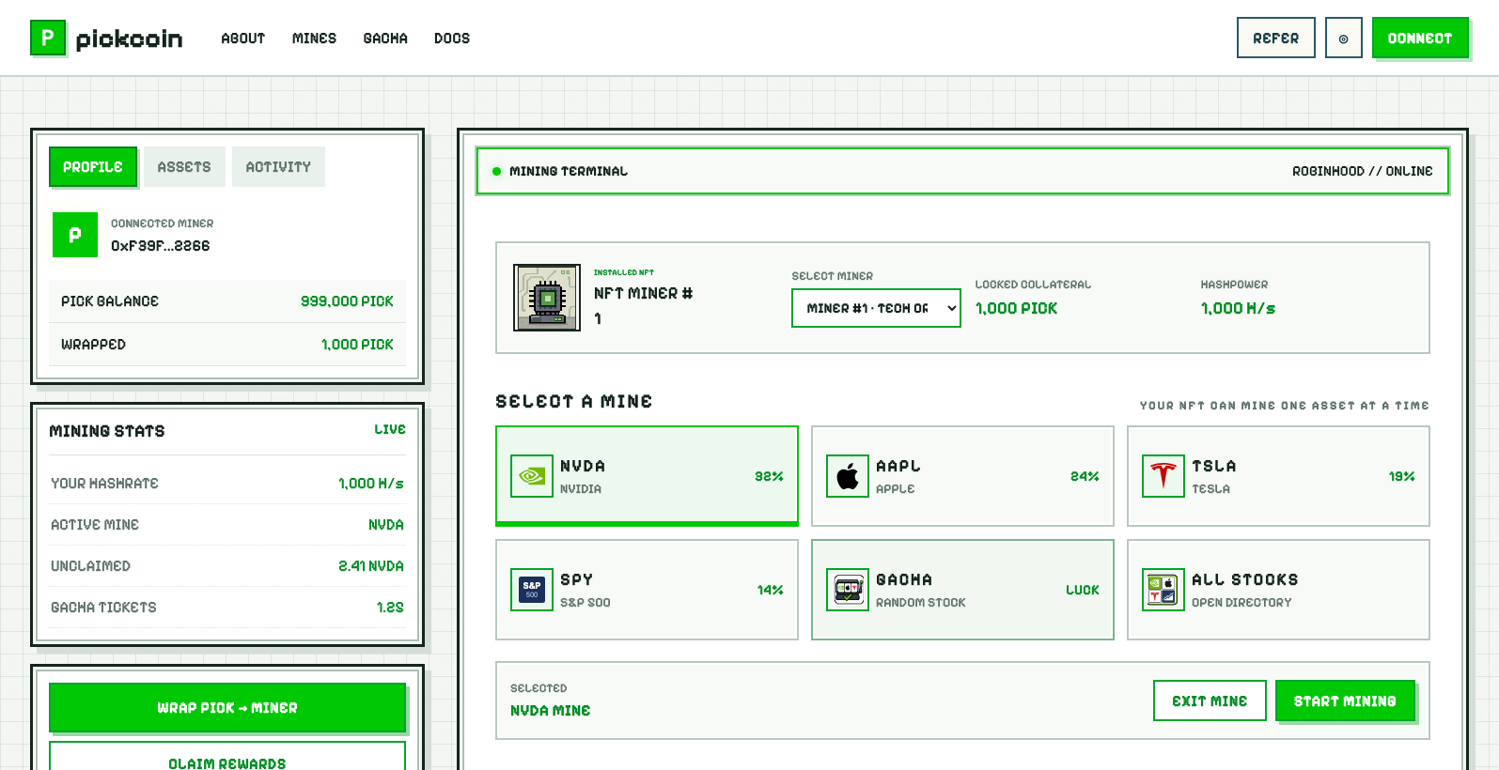The image size is (1499, 770).
Task: Click wallet address 0xF39F...2266
Action: coord(160,246)
